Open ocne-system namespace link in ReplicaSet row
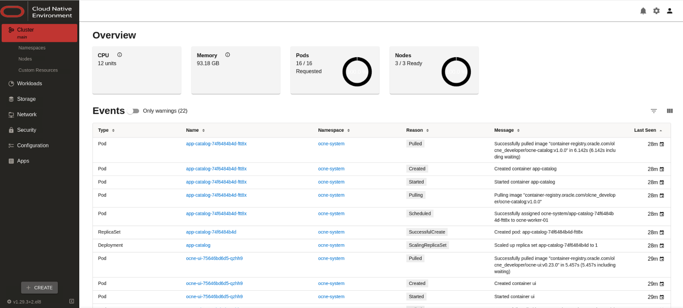The height and width of the screenshot is (308, 683). point(331,232)
